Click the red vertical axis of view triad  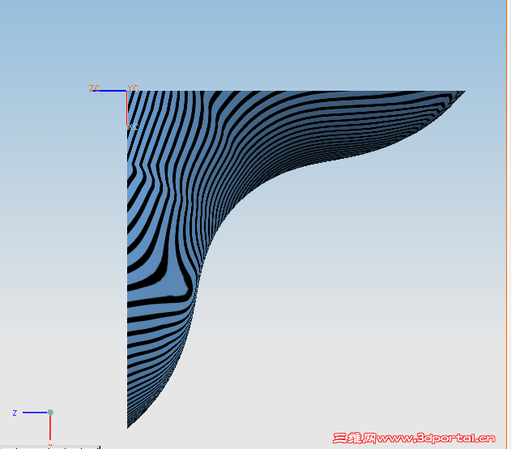click(x=50, y=427)
